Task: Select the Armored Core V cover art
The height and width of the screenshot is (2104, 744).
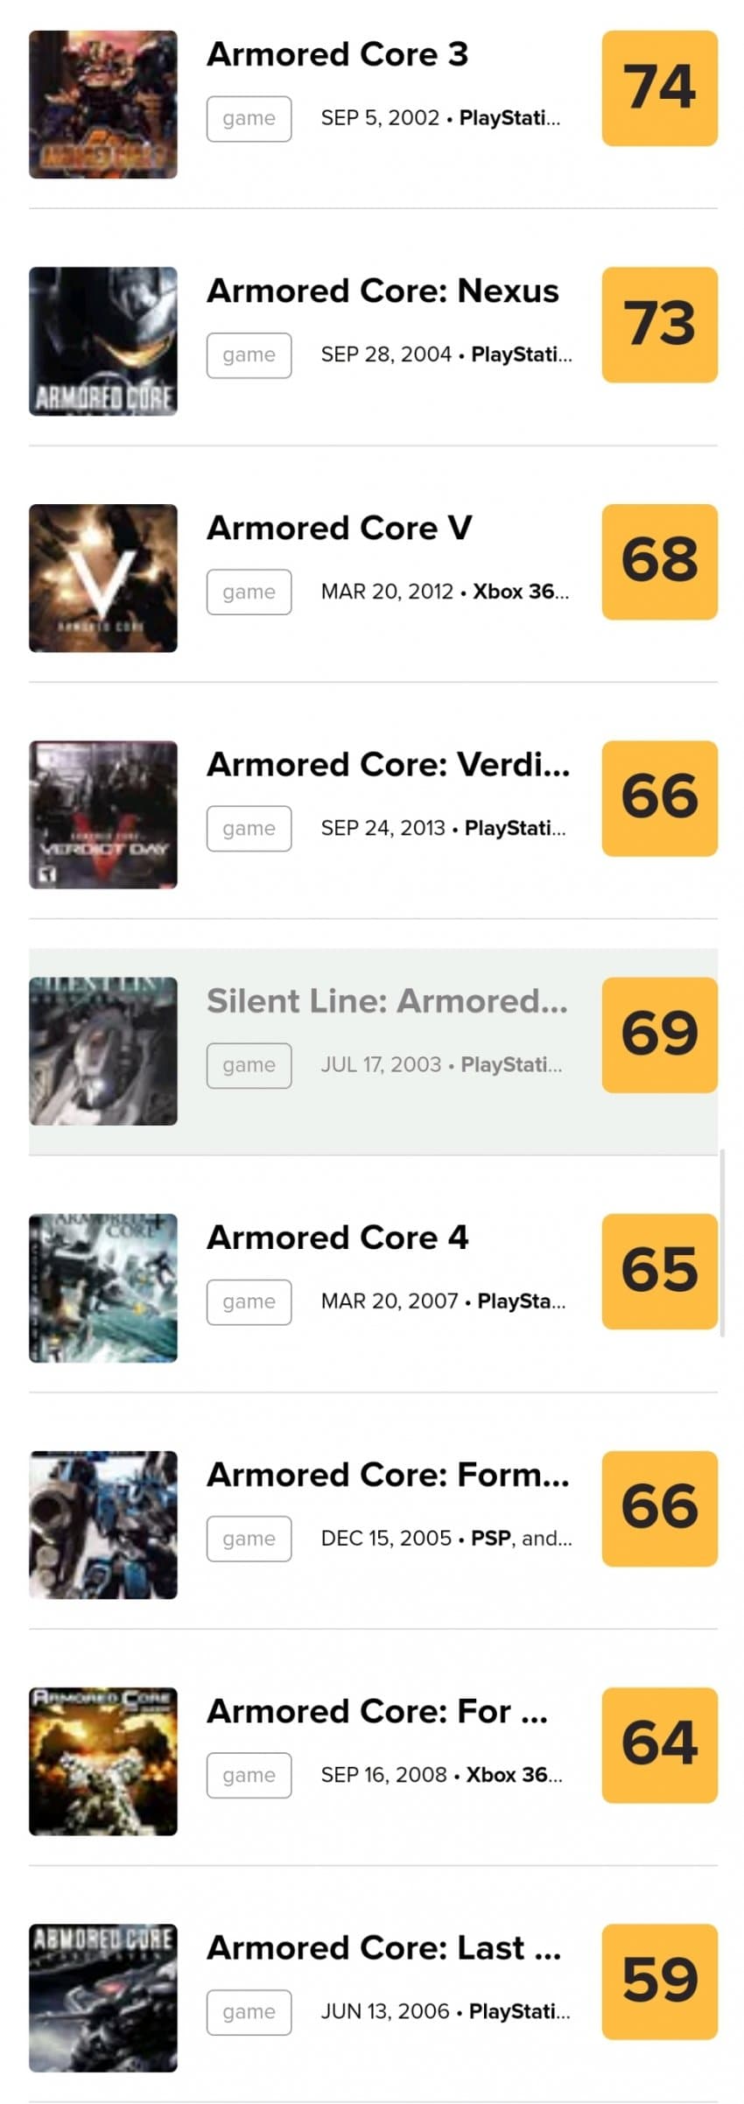Action: point(103,578)
